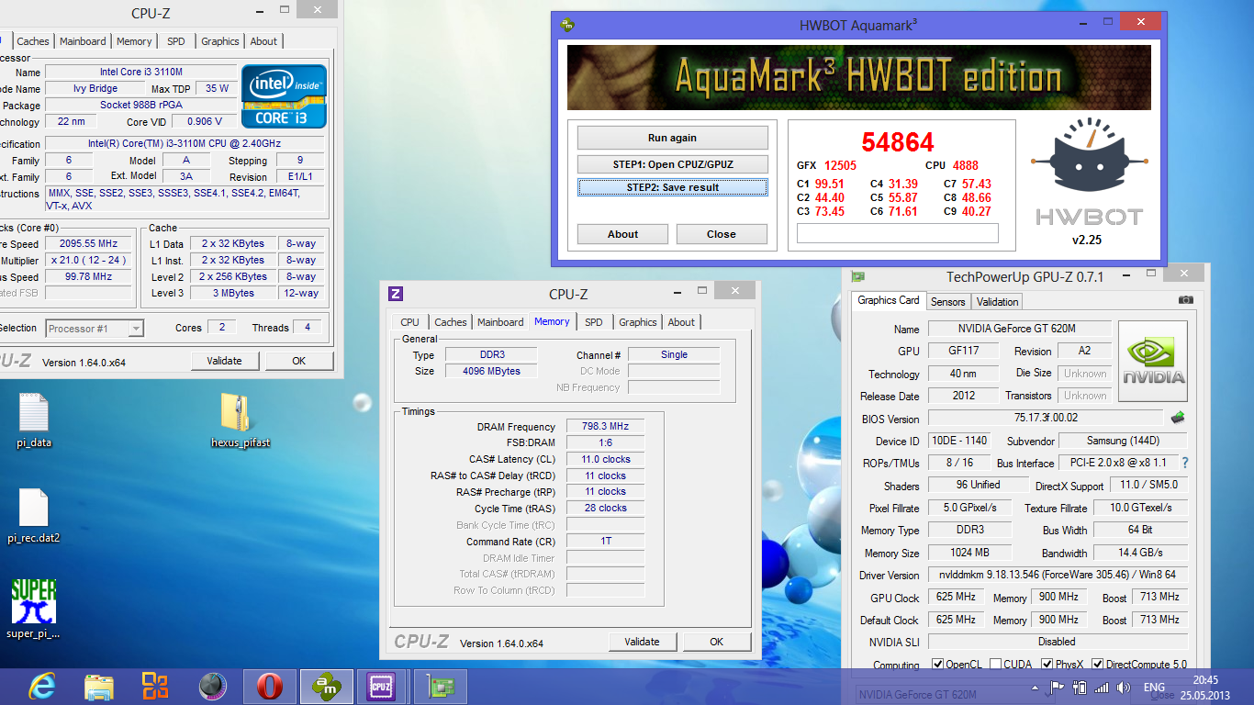Click the GPU name field NVIDIA GeForce GT 620M
Viewport: 1254px width, 705px height.
pyautogui.click(x=1020, y=329)
